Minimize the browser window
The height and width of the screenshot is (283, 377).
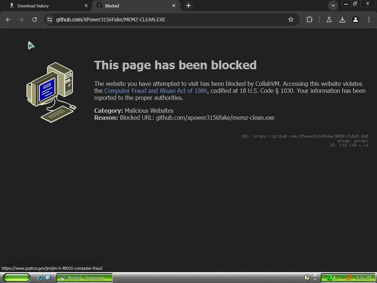[346, 4]
